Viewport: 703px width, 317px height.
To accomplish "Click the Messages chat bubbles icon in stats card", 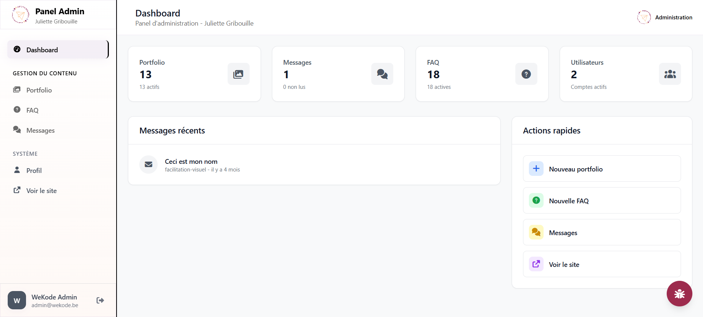I will pos(382,74).
